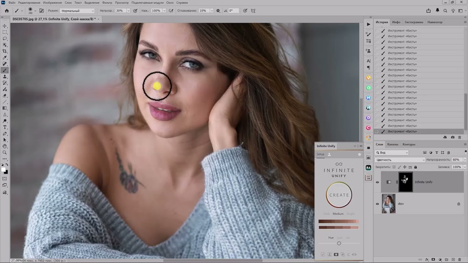The width and height of the screenshot is (468, 263).
Task: Toggle lock image pixels brush icon
Action: coord(399,167)
